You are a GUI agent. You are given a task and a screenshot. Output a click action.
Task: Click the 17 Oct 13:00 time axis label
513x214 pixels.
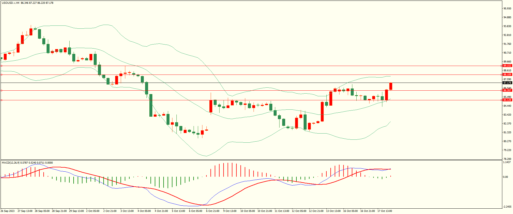coord(384,211)
